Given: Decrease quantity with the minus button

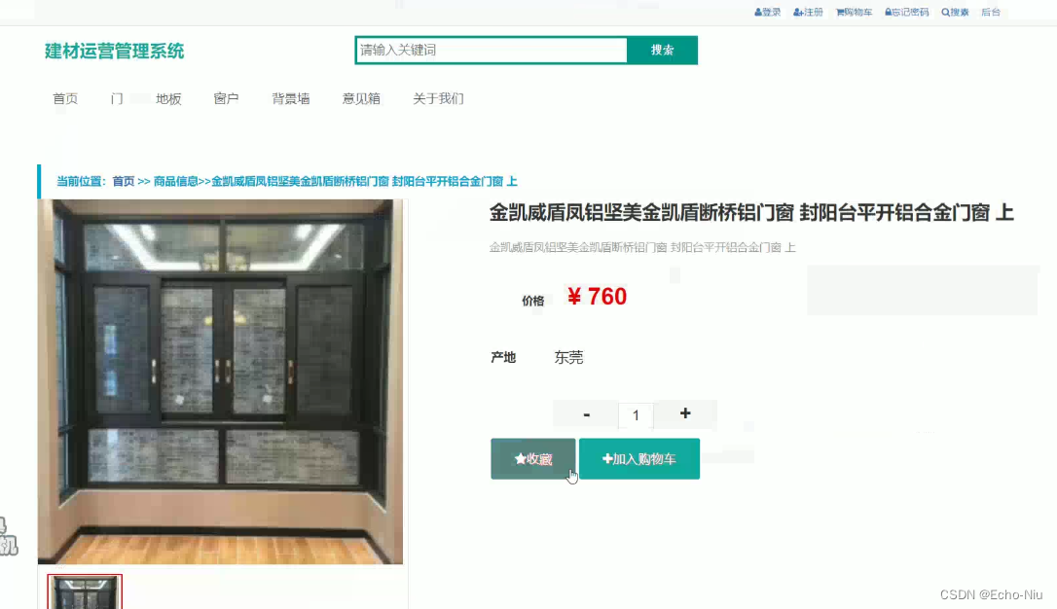Looking at the screenshot, I should pos(586,414).
